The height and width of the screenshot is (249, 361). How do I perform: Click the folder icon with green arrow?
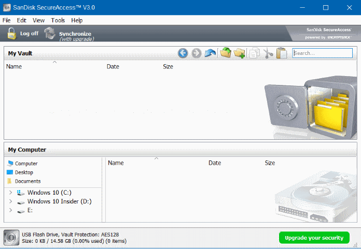[226, 53]
